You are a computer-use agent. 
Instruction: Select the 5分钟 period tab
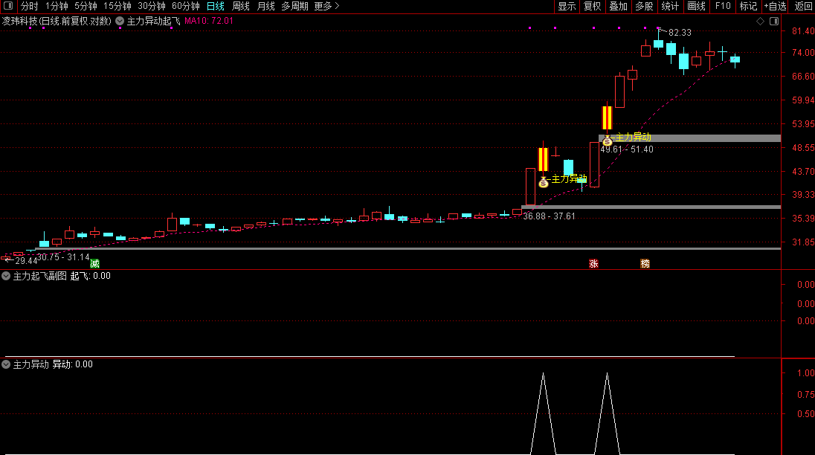(x=86, y=6)
